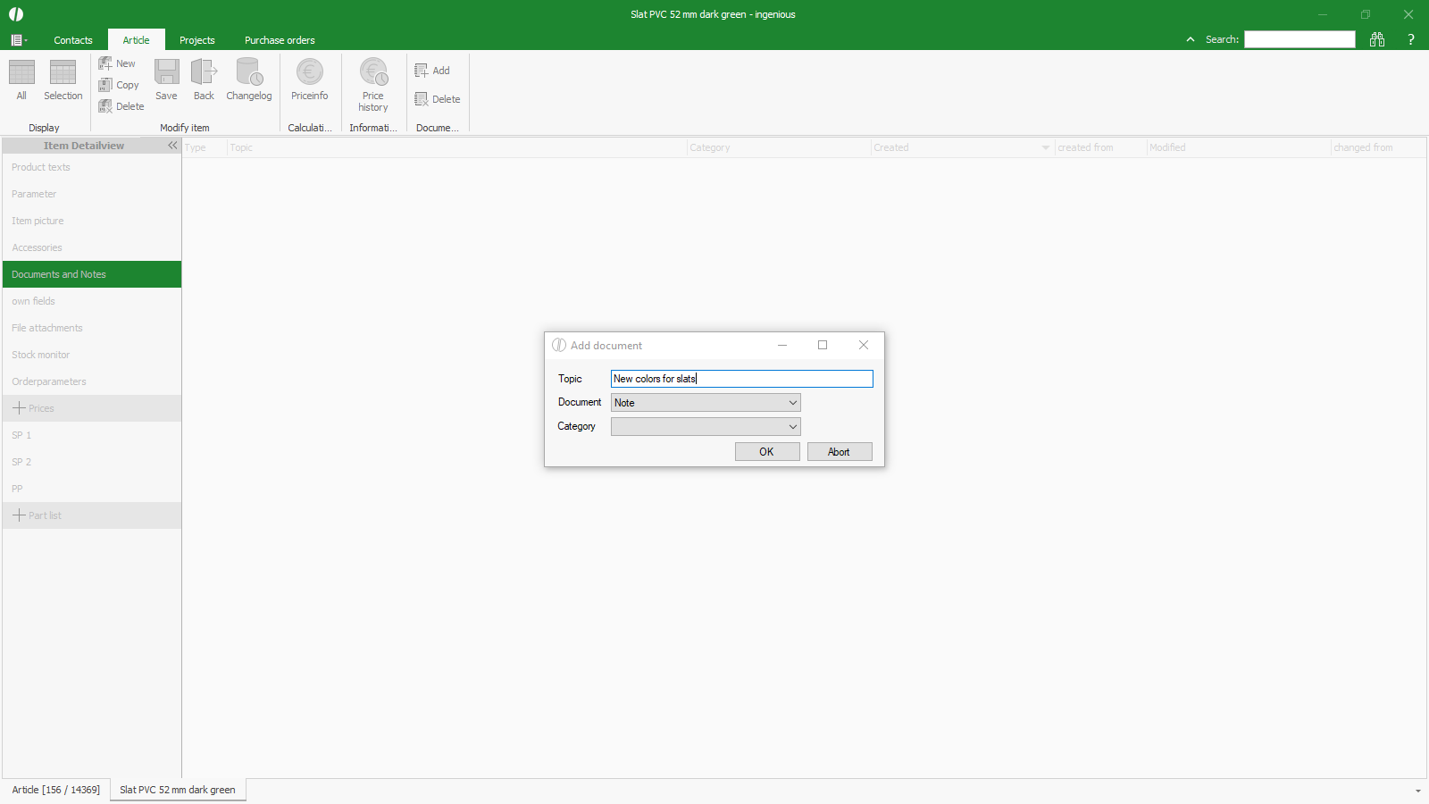The height and width of the screenshot is (804, 1429).
Task: Click the Priceinfo euro icon
Action: pos(309,73)
